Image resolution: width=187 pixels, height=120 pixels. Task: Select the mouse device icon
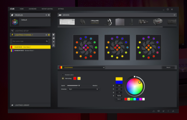click(x=83, y=22)
